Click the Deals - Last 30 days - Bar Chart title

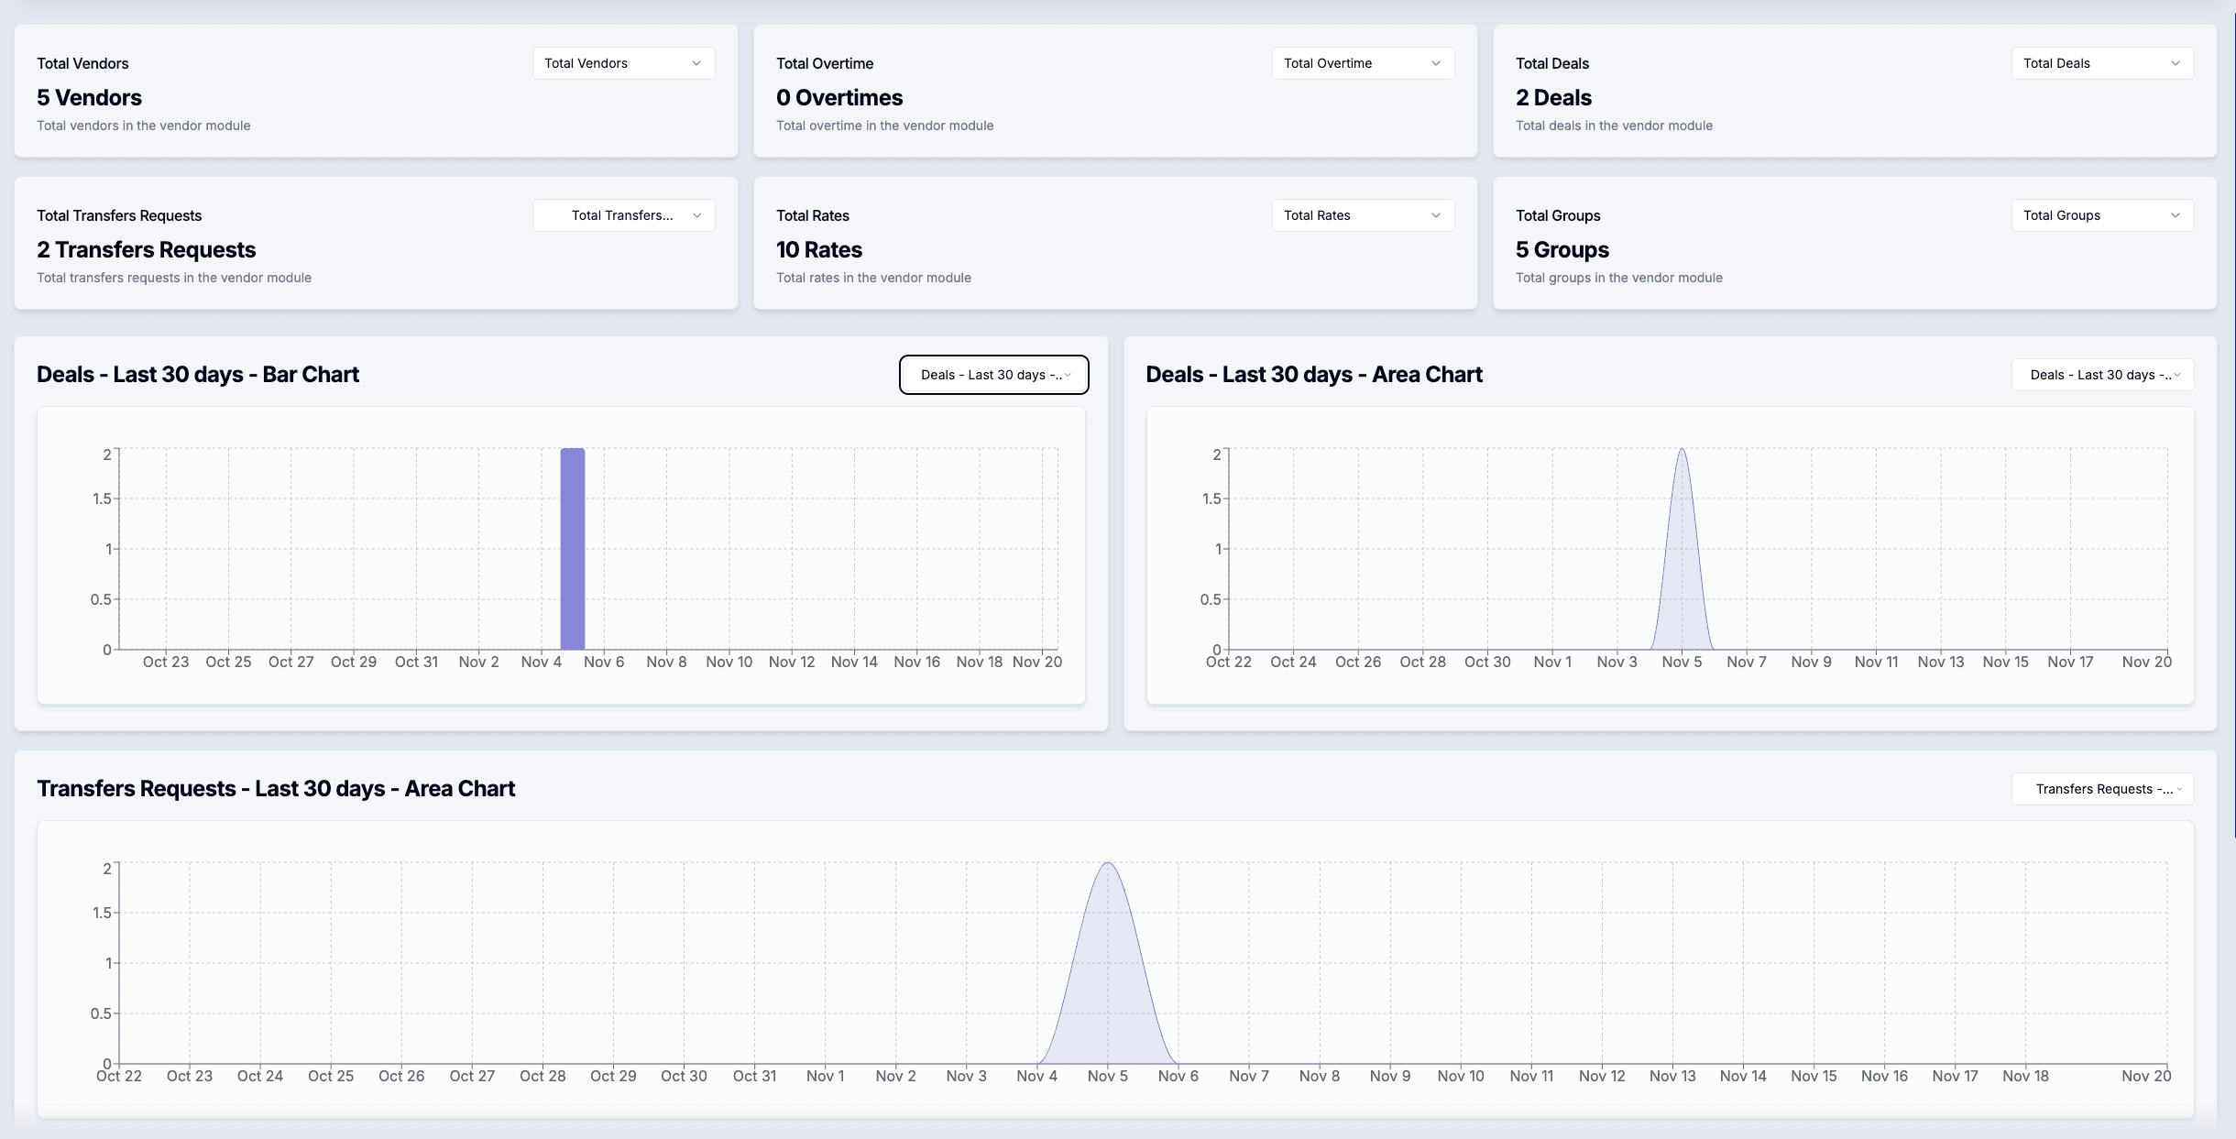pyautogui.click(x=198, y=374)
